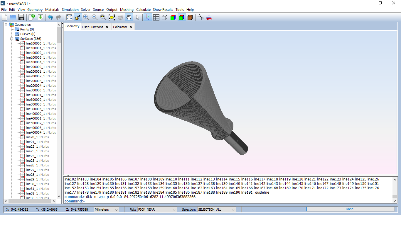Switch to the User Functions tab
401x225 pixels.
92,27
